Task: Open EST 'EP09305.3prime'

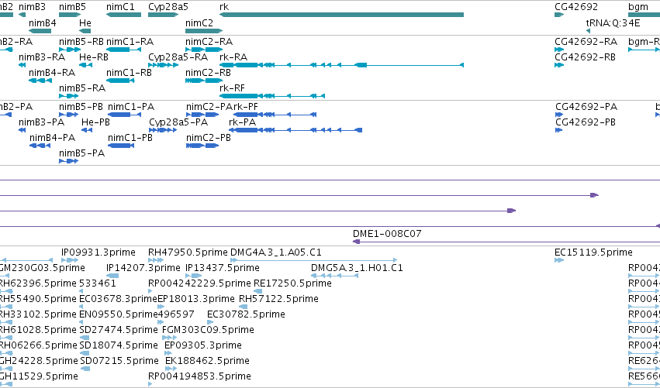Action: (168, 353)
